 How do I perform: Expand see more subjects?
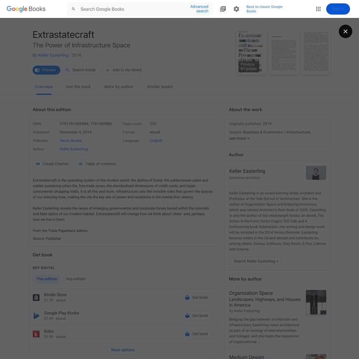pyautogui.click(x=239, y=138)
